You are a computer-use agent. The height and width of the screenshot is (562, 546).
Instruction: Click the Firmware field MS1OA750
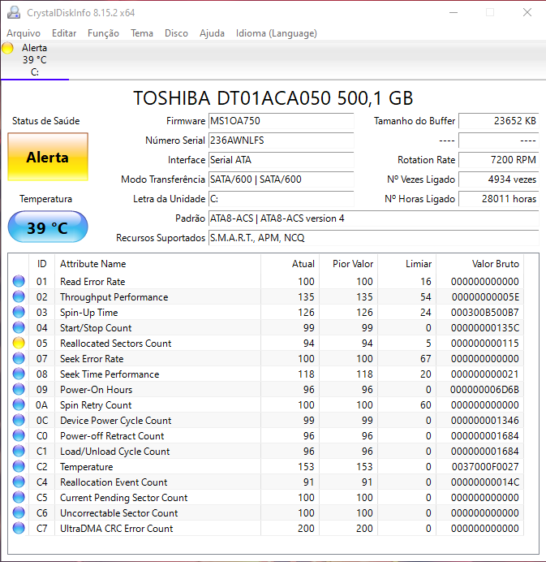[281, 121]
